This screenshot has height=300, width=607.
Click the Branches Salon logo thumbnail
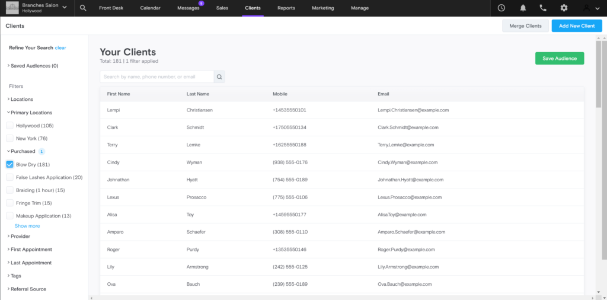[x=11, y=8]
